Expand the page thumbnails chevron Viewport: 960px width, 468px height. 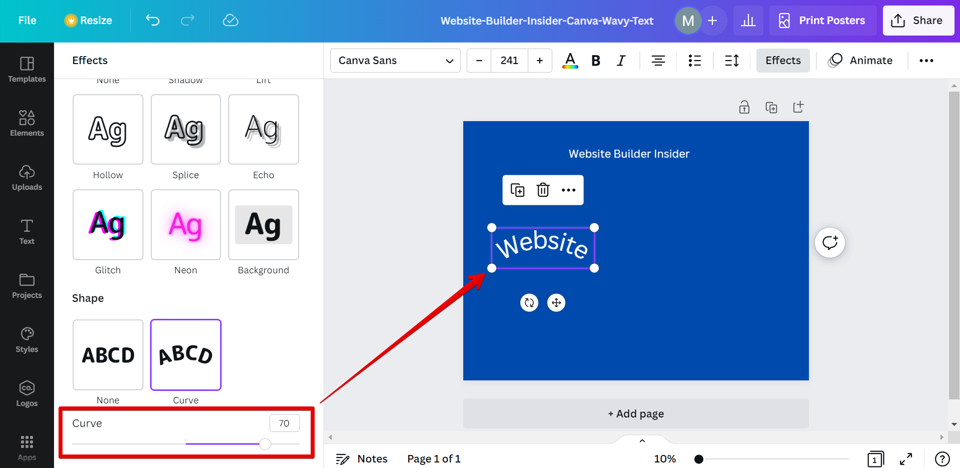(x=642, y=441)
